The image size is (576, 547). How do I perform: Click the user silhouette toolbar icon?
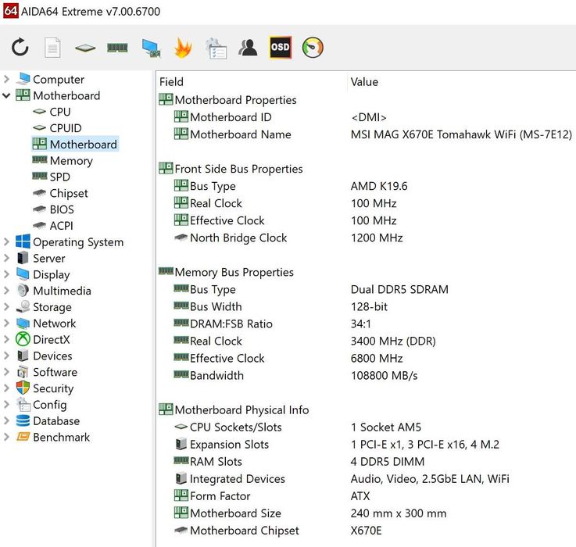248,48
